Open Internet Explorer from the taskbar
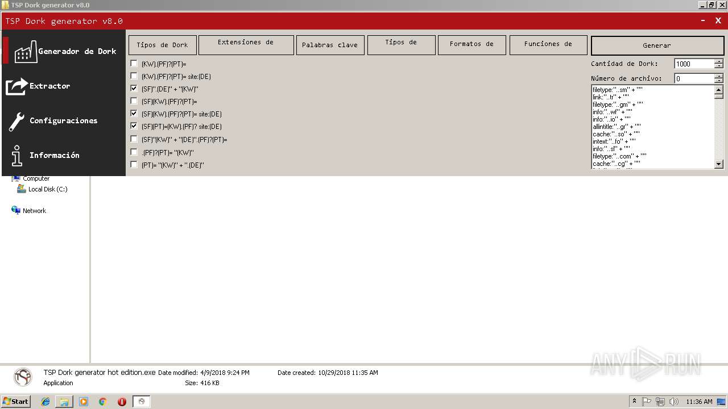728x409 pixels. (45, 402)
